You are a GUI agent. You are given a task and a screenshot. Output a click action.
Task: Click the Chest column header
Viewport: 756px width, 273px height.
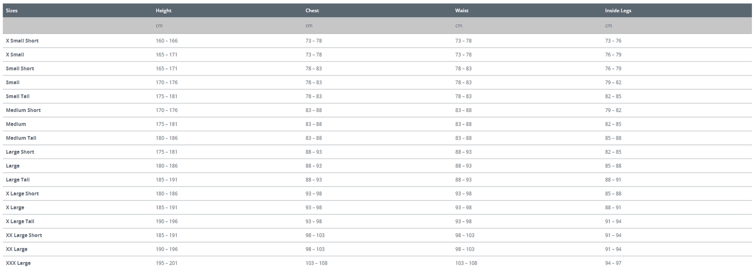pos(312,10)
